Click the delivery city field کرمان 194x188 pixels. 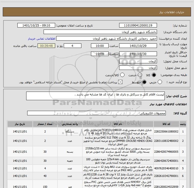tap(138, 68)
